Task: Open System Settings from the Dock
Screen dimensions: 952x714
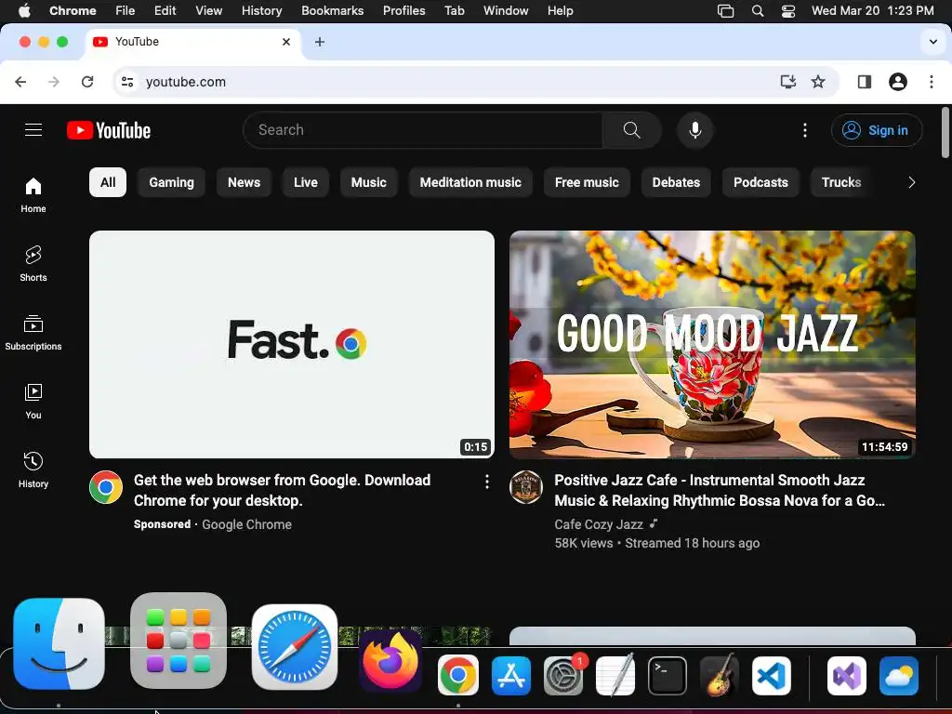Action: (563, 676)
